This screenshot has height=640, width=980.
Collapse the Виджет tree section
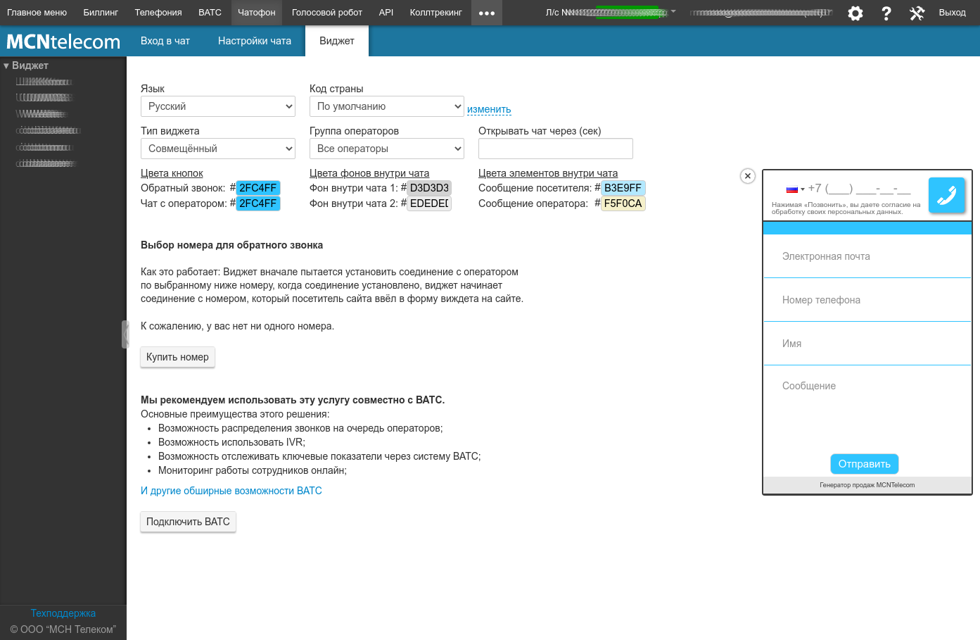click(x=6, y=65)
